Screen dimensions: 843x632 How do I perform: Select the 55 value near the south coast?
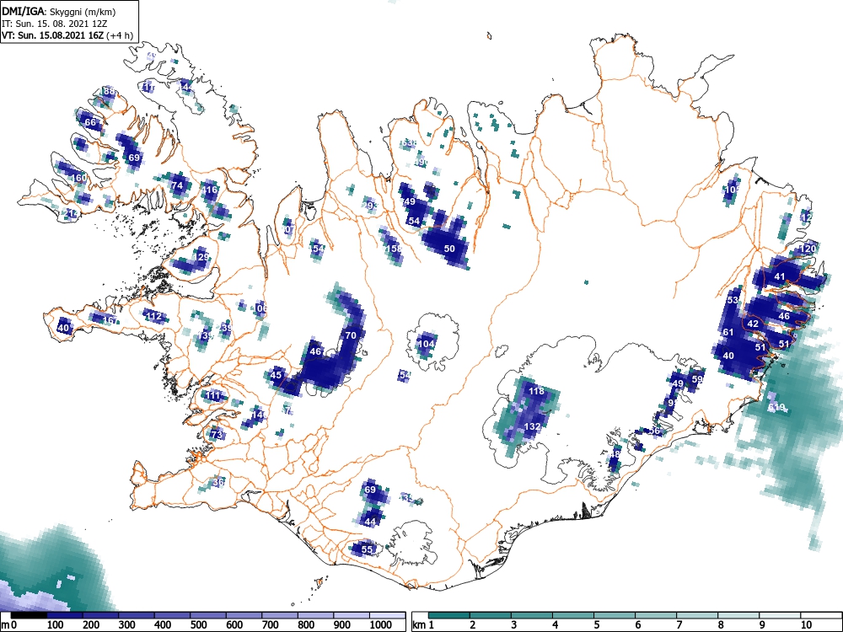(367, 549)
